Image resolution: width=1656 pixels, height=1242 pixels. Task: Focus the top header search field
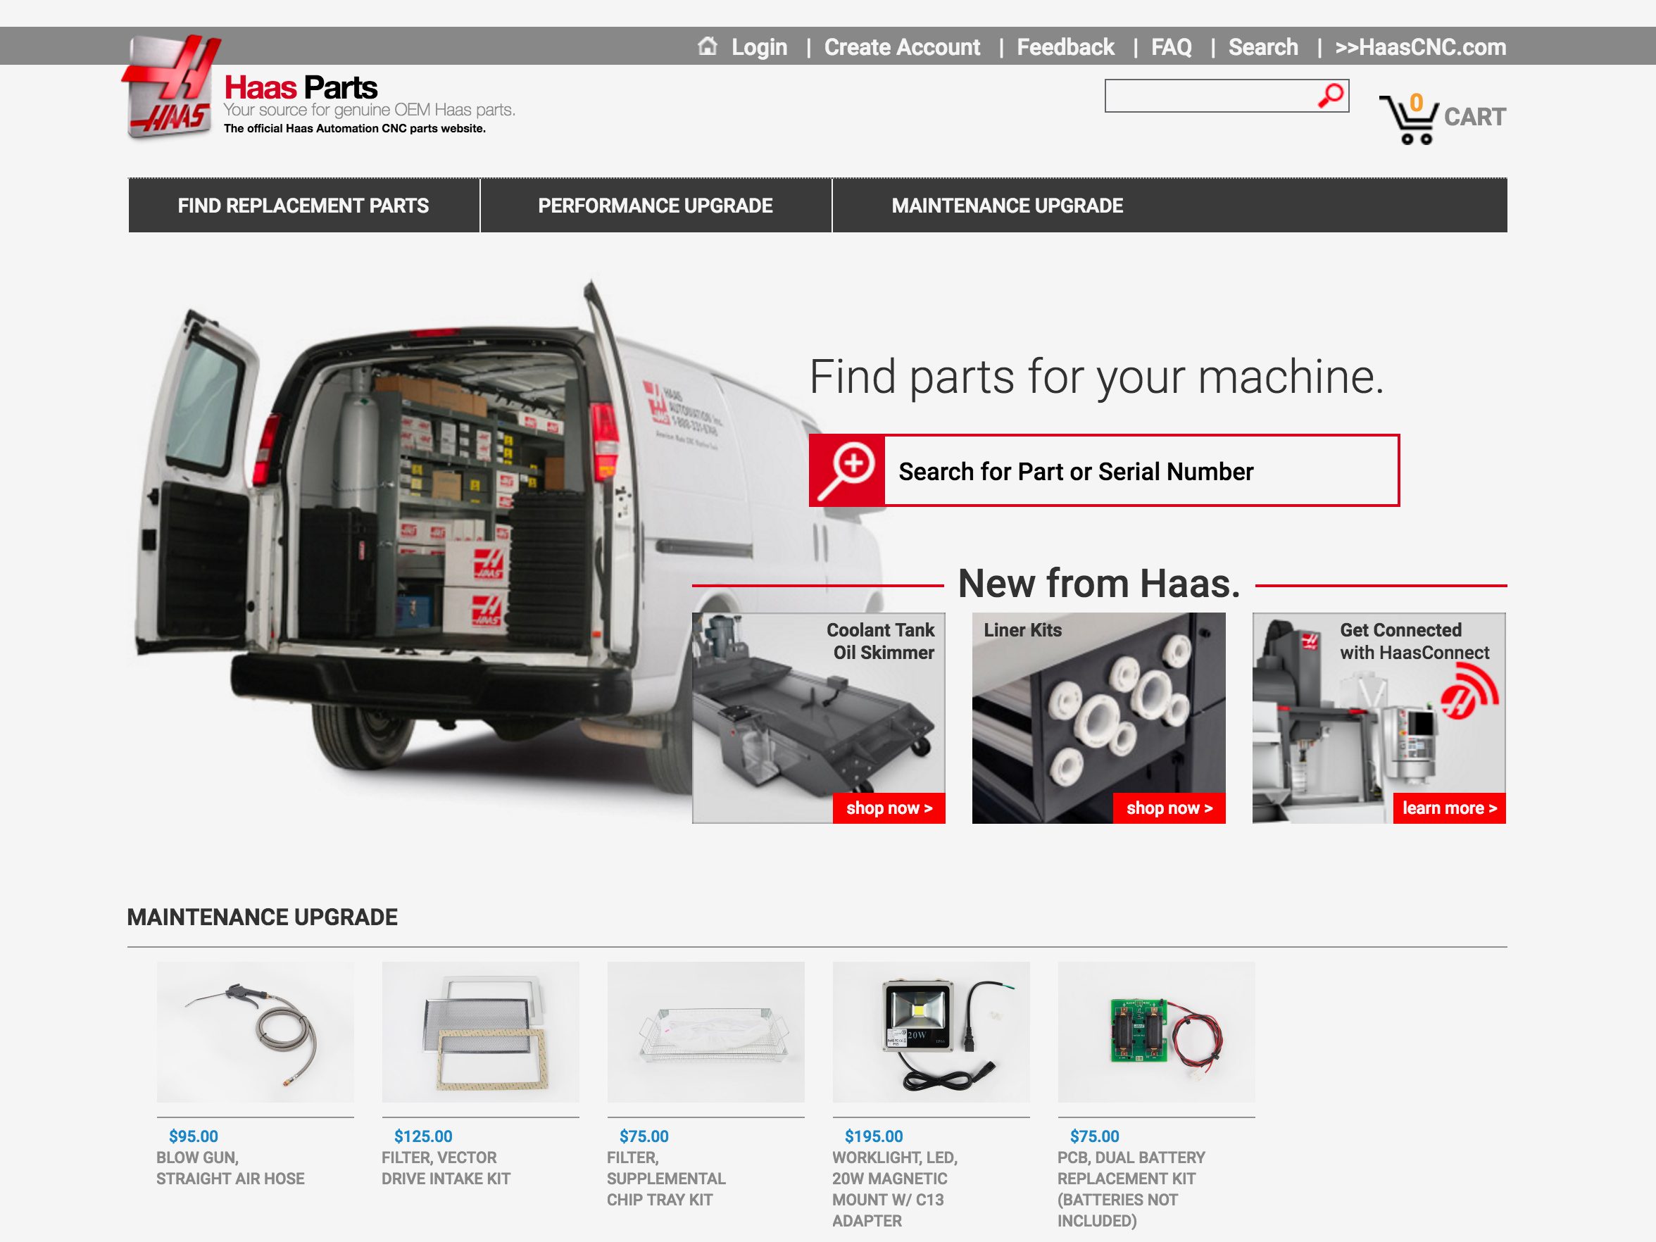(x=1209, y=96)
